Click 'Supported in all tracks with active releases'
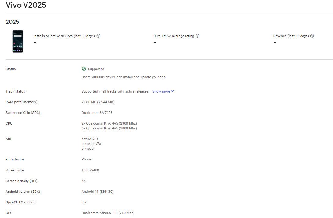The height and width of the screenshot is (218, 333). (115, 91)
